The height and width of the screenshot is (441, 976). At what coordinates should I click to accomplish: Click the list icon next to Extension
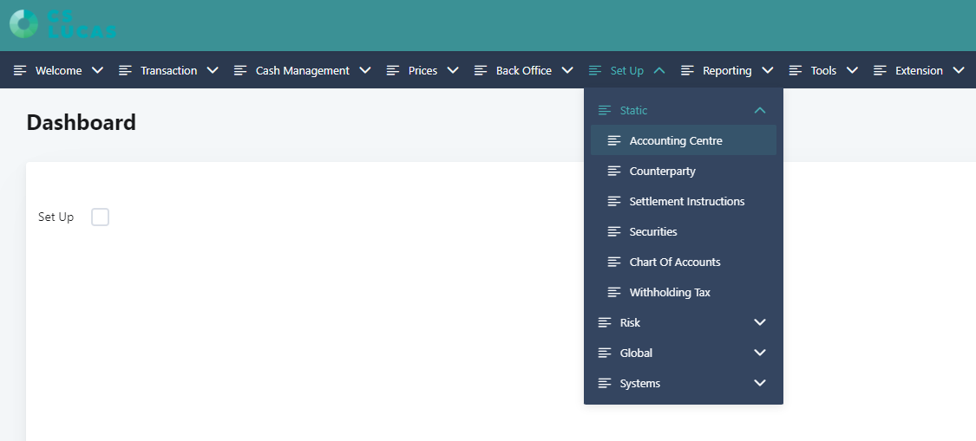pyautogui.click(x=880, y=70)
